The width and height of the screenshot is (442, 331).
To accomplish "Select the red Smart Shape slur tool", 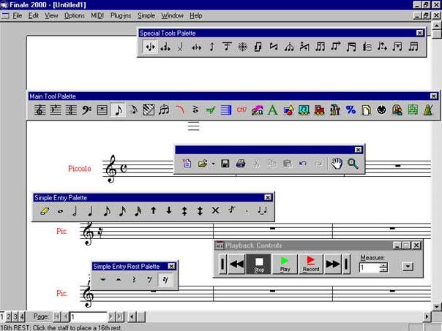I will [180, 110].
